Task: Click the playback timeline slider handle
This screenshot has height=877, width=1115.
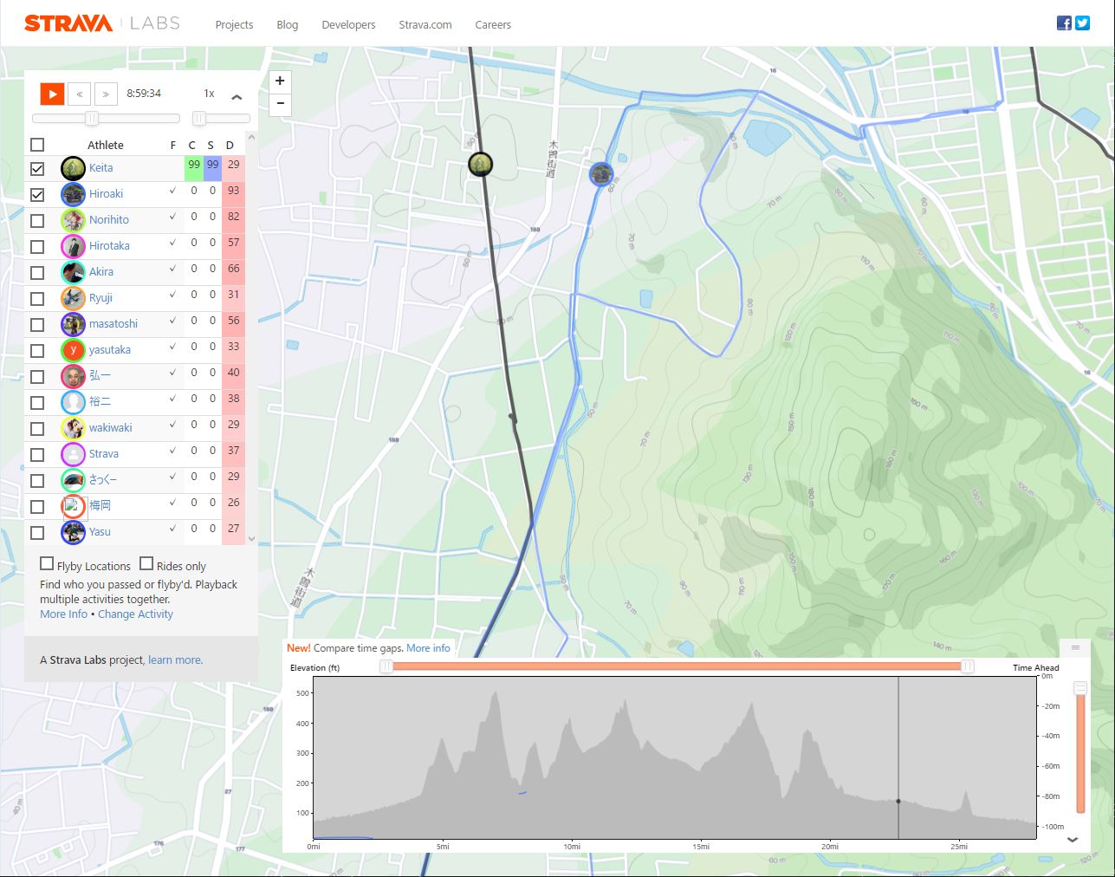Action: 91,118
